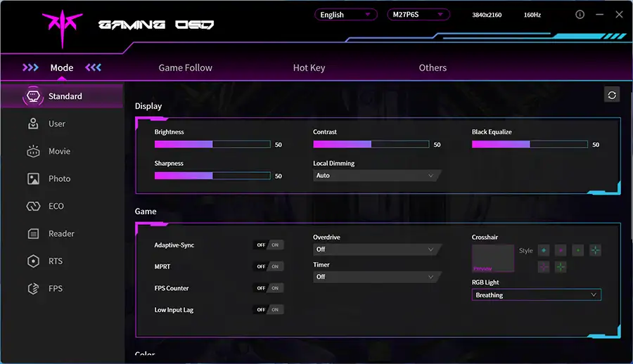
Task: Toggle MPRT switch
Action: (268, 266)
